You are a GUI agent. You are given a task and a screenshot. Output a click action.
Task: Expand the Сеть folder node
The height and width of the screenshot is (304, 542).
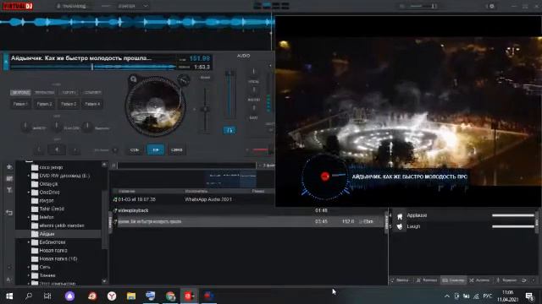click(x=29, y=267)
